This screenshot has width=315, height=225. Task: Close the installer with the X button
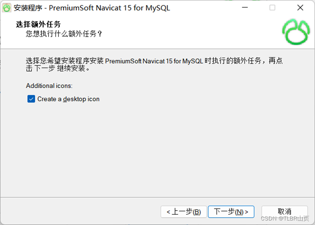(x=300, y=8)
